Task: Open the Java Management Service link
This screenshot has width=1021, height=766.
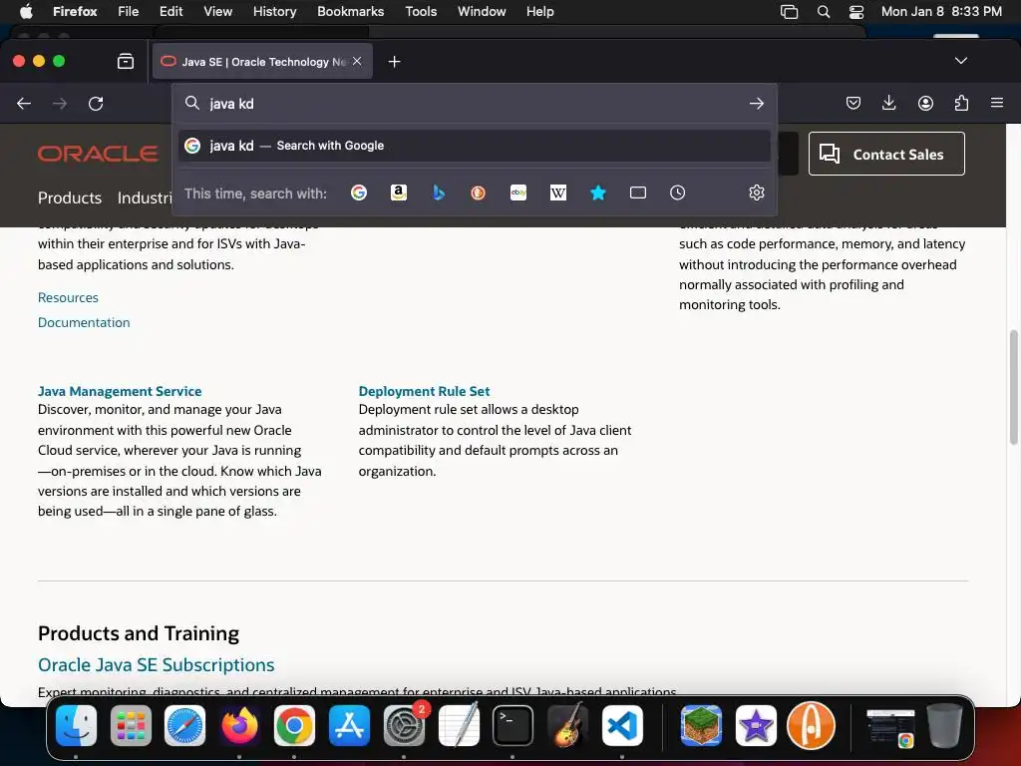Action: [x=120, y=391]
